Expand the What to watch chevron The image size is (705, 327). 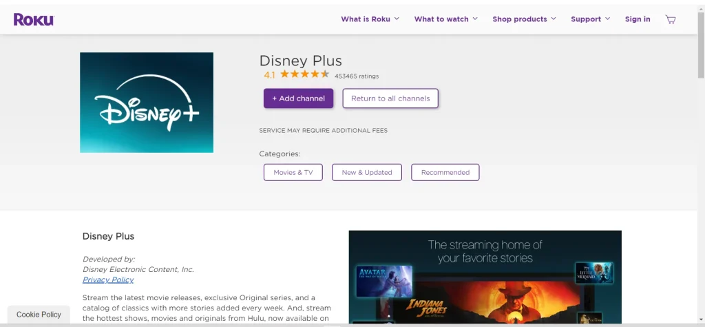475,19
